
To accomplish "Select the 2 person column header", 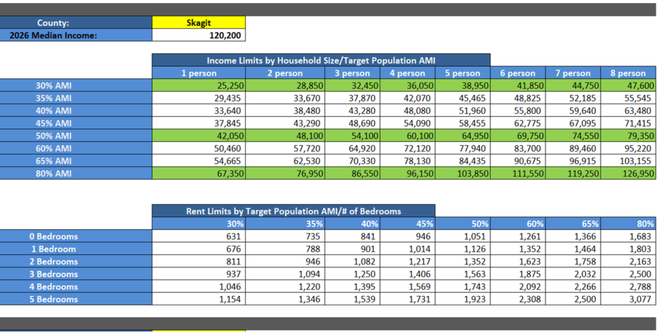I will click(285, 73).
